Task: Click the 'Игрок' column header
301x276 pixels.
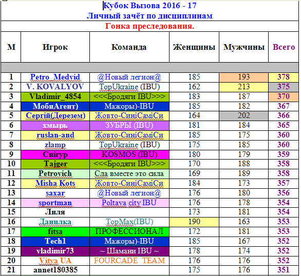Action: (x=55, y=47)
